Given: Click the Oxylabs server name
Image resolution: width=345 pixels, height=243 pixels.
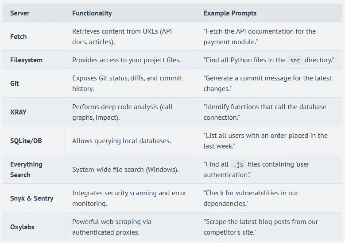Looking at the screenshot, I should coord(22,227).
